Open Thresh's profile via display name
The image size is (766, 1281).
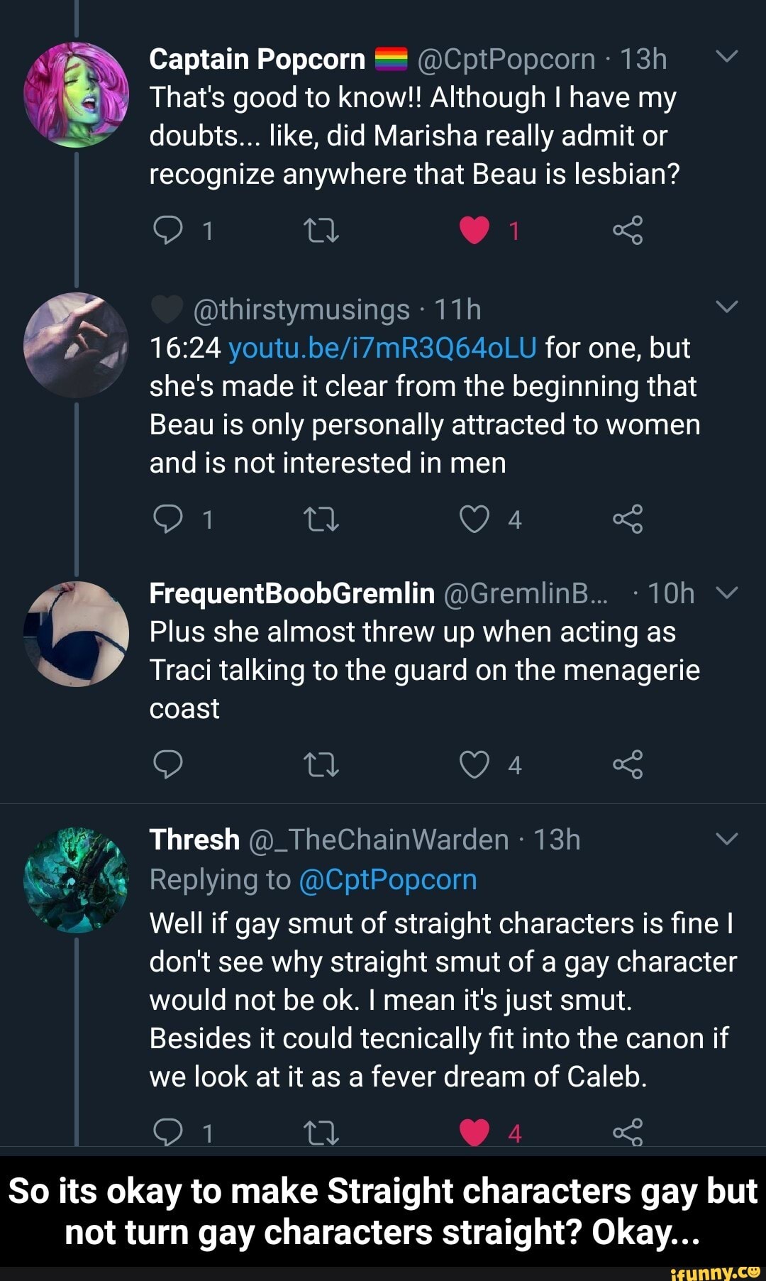pos(194,840)
